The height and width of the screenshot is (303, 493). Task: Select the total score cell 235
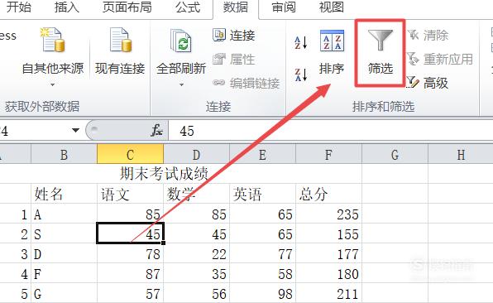click(328, 214)
